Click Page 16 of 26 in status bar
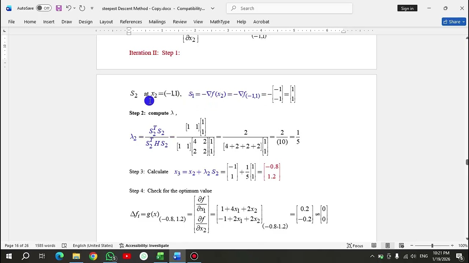 (17, 245)
